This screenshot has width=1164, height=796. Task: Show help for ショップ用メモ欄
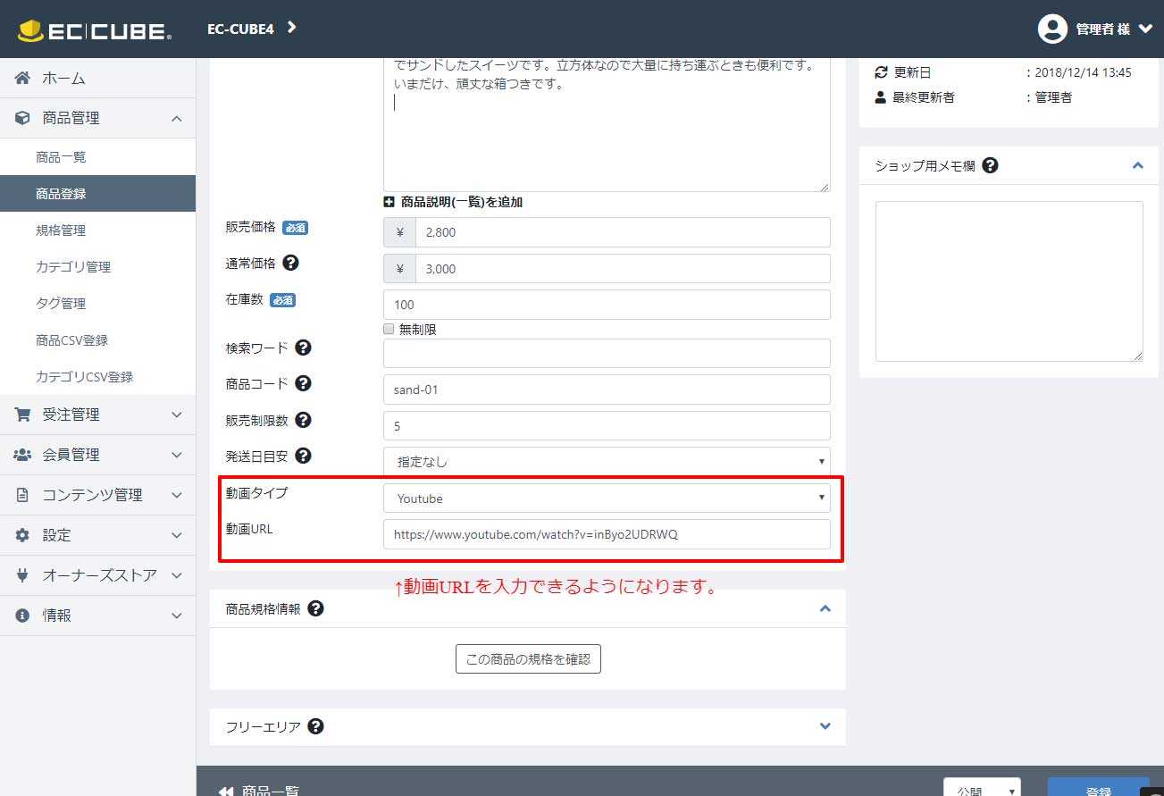[990, 165]
